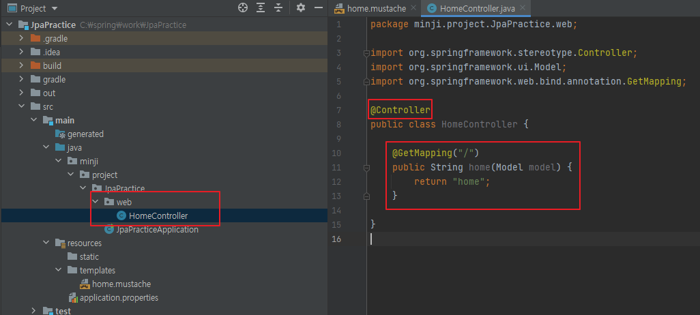
Task: Expand the build folder arrow
Action: click(21, 65)
